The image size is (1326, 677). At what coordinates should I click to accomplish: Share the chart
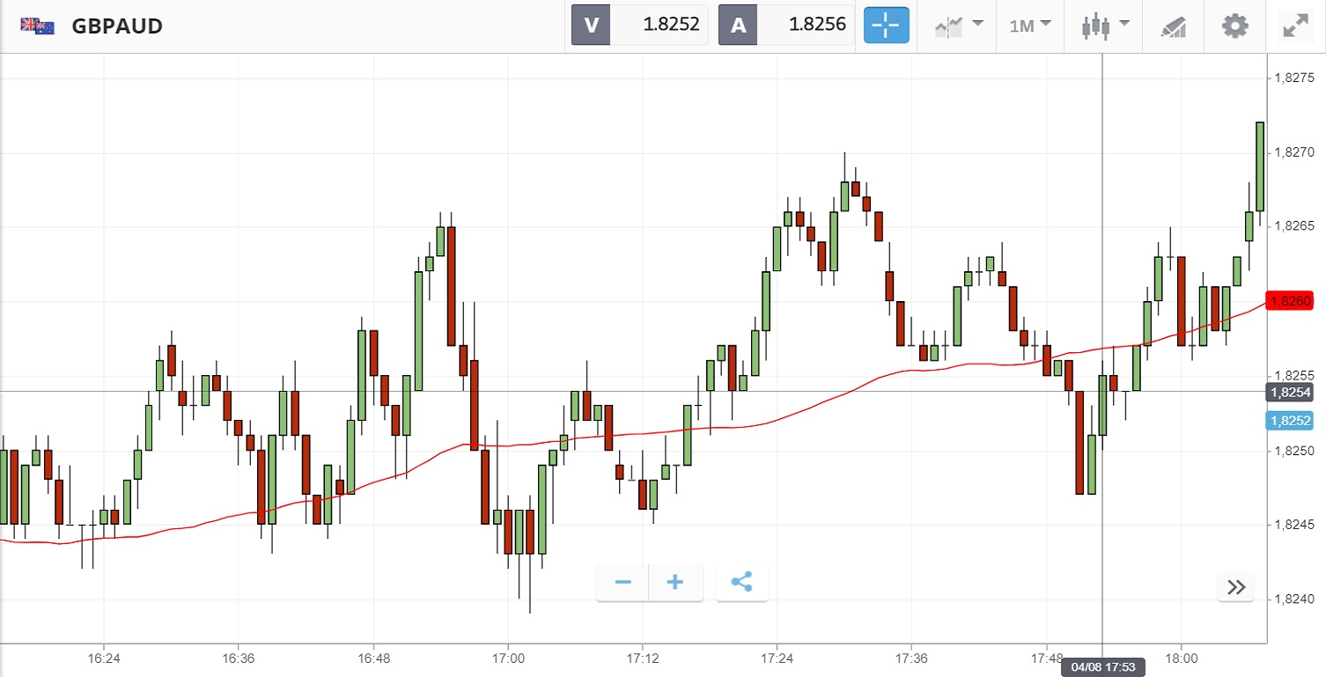[741, 583]
